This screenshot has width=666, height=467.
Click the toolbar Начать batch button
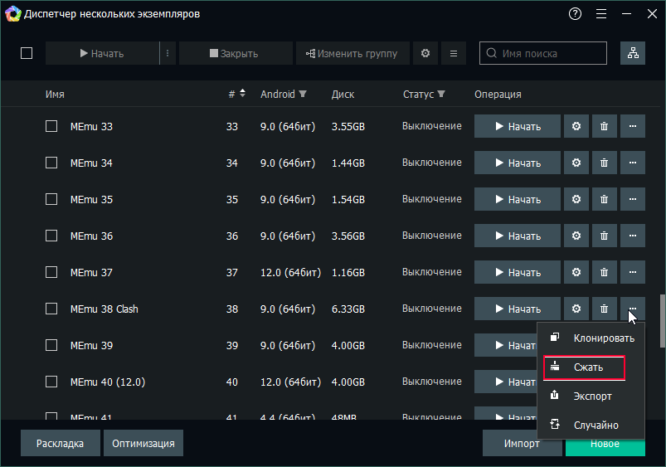[x=102, y=53]
